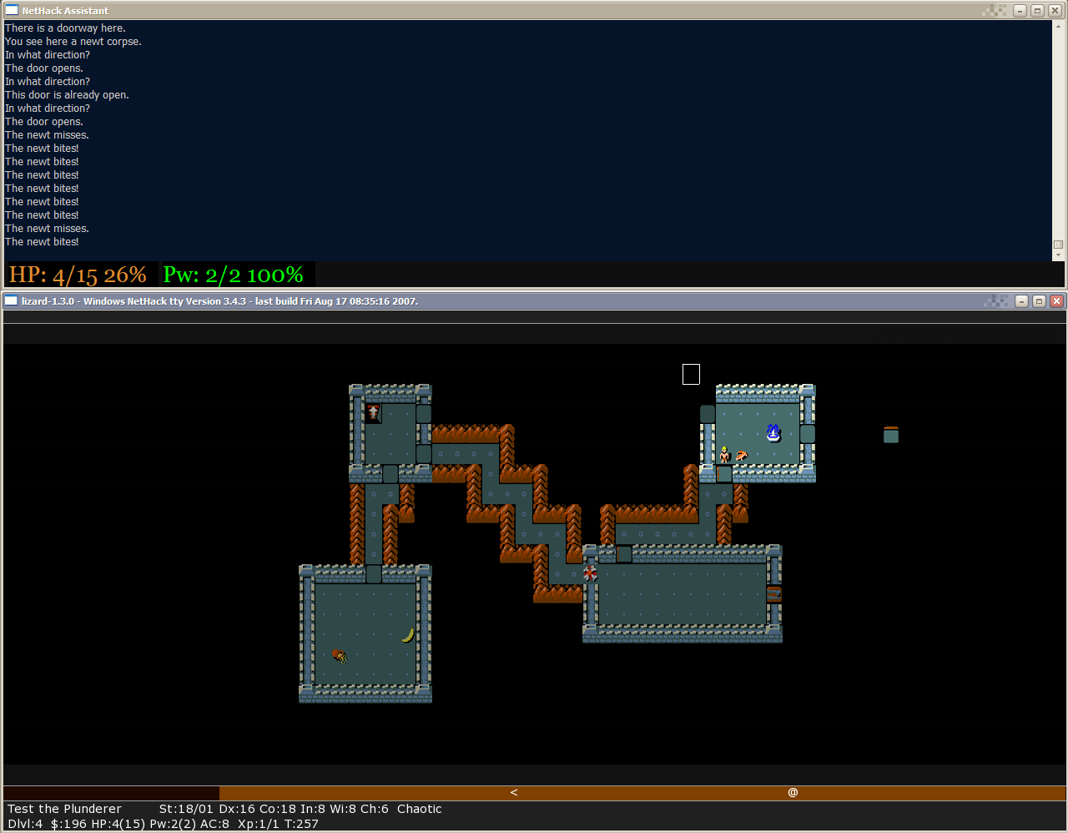Click the brown door on the big room's east wall
The image size is (1068, 833).
point(774,593)
